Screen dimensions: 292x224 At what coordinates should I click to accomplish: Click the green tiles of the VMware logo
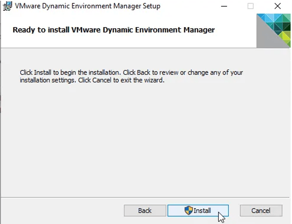tap(285, 36)
